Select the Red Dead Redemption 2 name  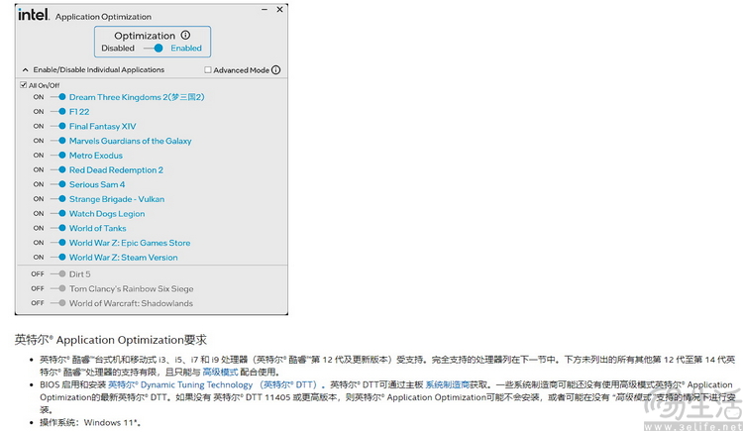(116, 170)
